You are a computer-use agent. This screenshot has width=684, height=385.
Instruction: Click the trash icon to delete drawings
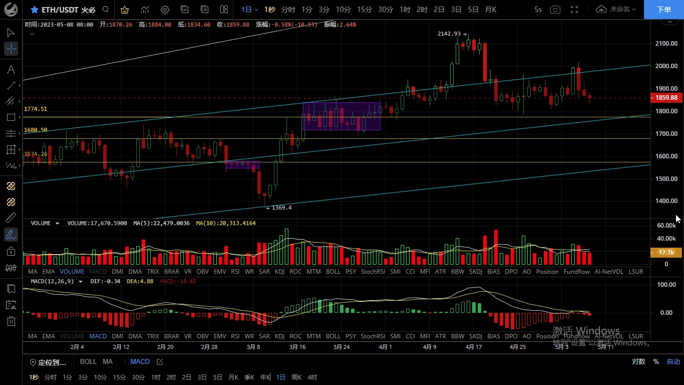click(11, 321)
